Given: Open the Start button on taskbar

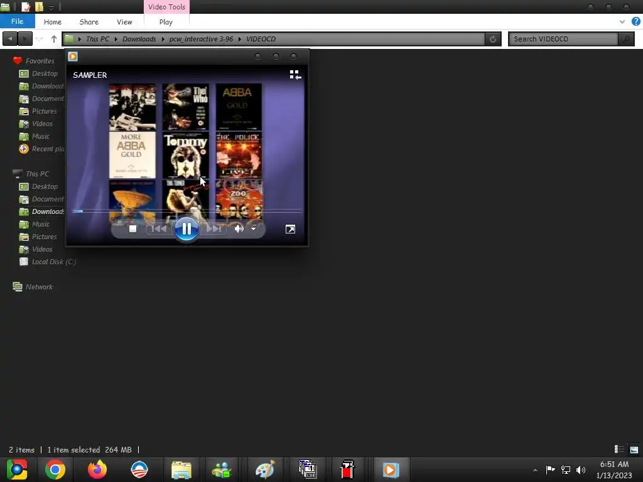Looking at the screenshot, I should point(17,469).
